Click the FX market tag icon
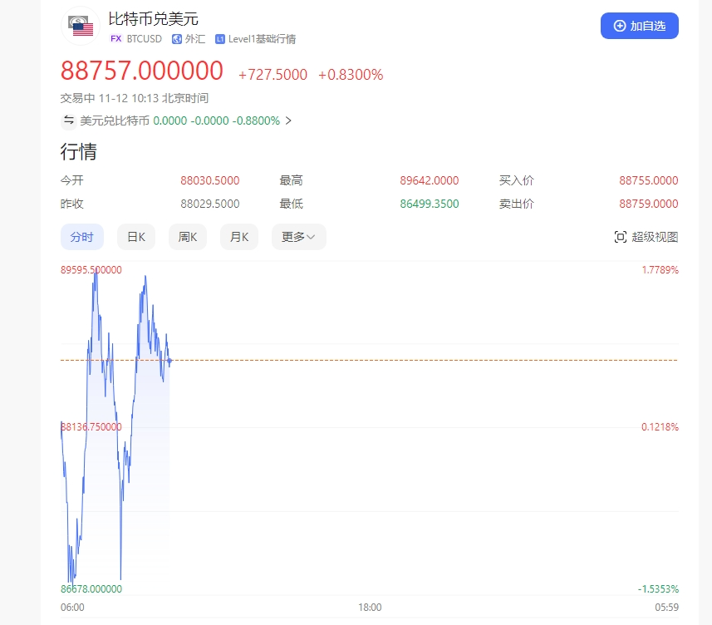The image size is (712, 625). (x=115, y=39)
